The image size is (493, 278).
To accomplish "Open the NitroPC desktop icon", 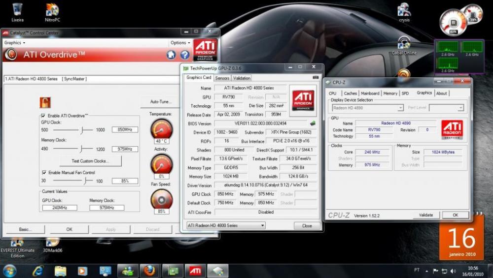I will pyautogui.click(x=52, y=10).
